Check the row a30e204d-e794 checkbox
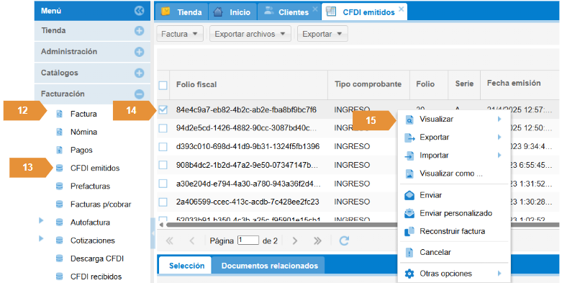Viewport: 562px width, 283px height. coord(163,184)
